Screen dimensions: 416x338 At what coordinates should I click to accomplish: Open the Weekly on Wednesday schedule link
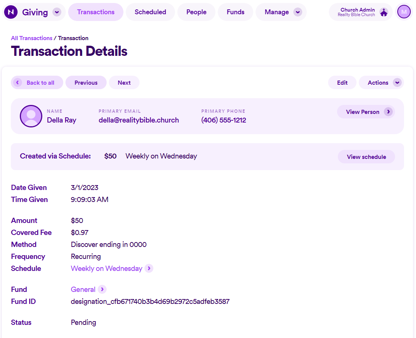point(106,268)
